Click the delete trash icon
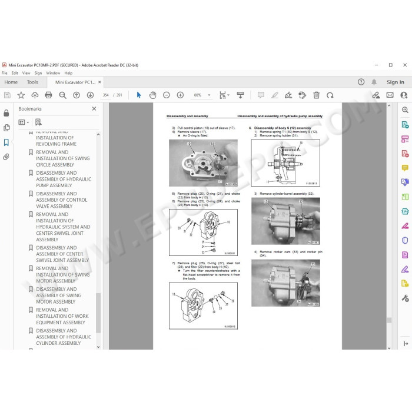 (x=317, y=95)
